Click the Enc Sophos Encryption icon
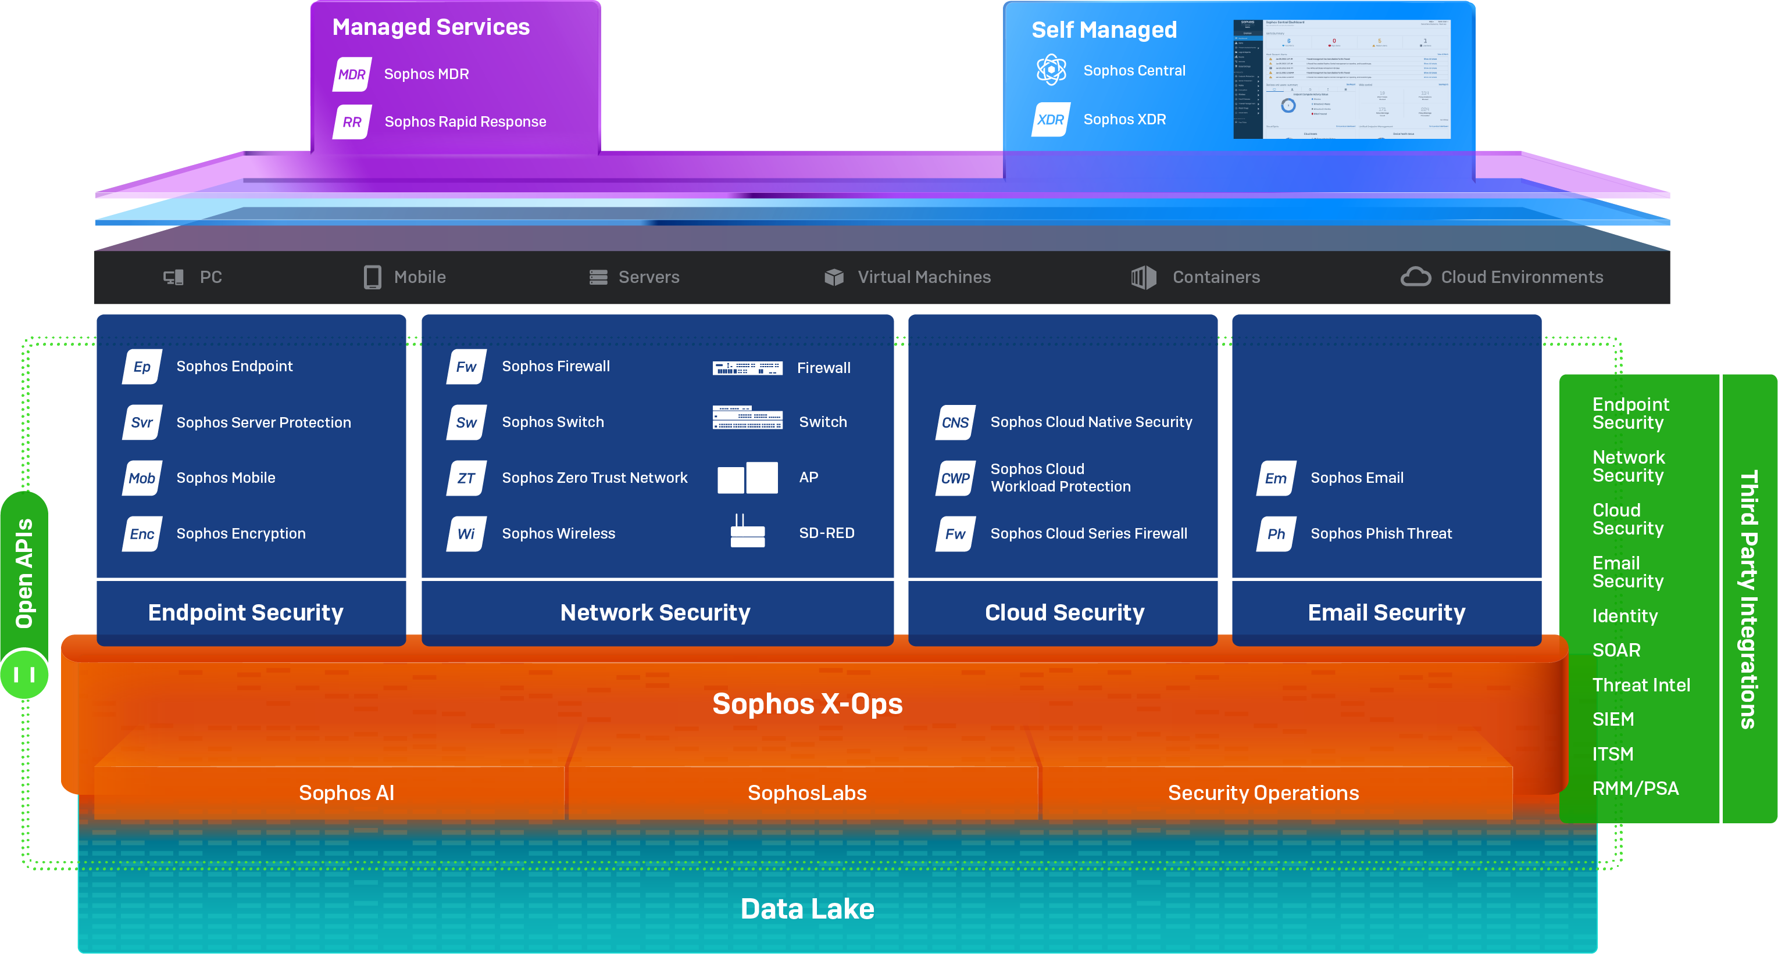 tap(142, 534)
